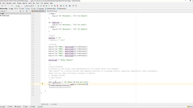Open the Help menu
Viewport: 193px width, 108px height.
point(51,3)
